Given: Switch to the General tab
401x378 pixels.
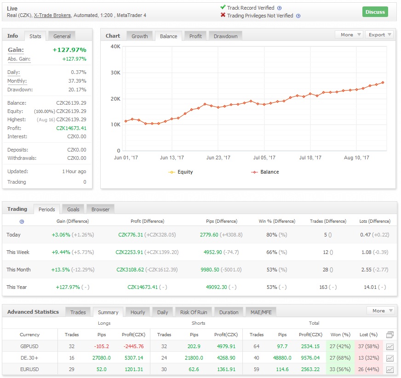Looking at the screenshot, I should coord(62,36).
